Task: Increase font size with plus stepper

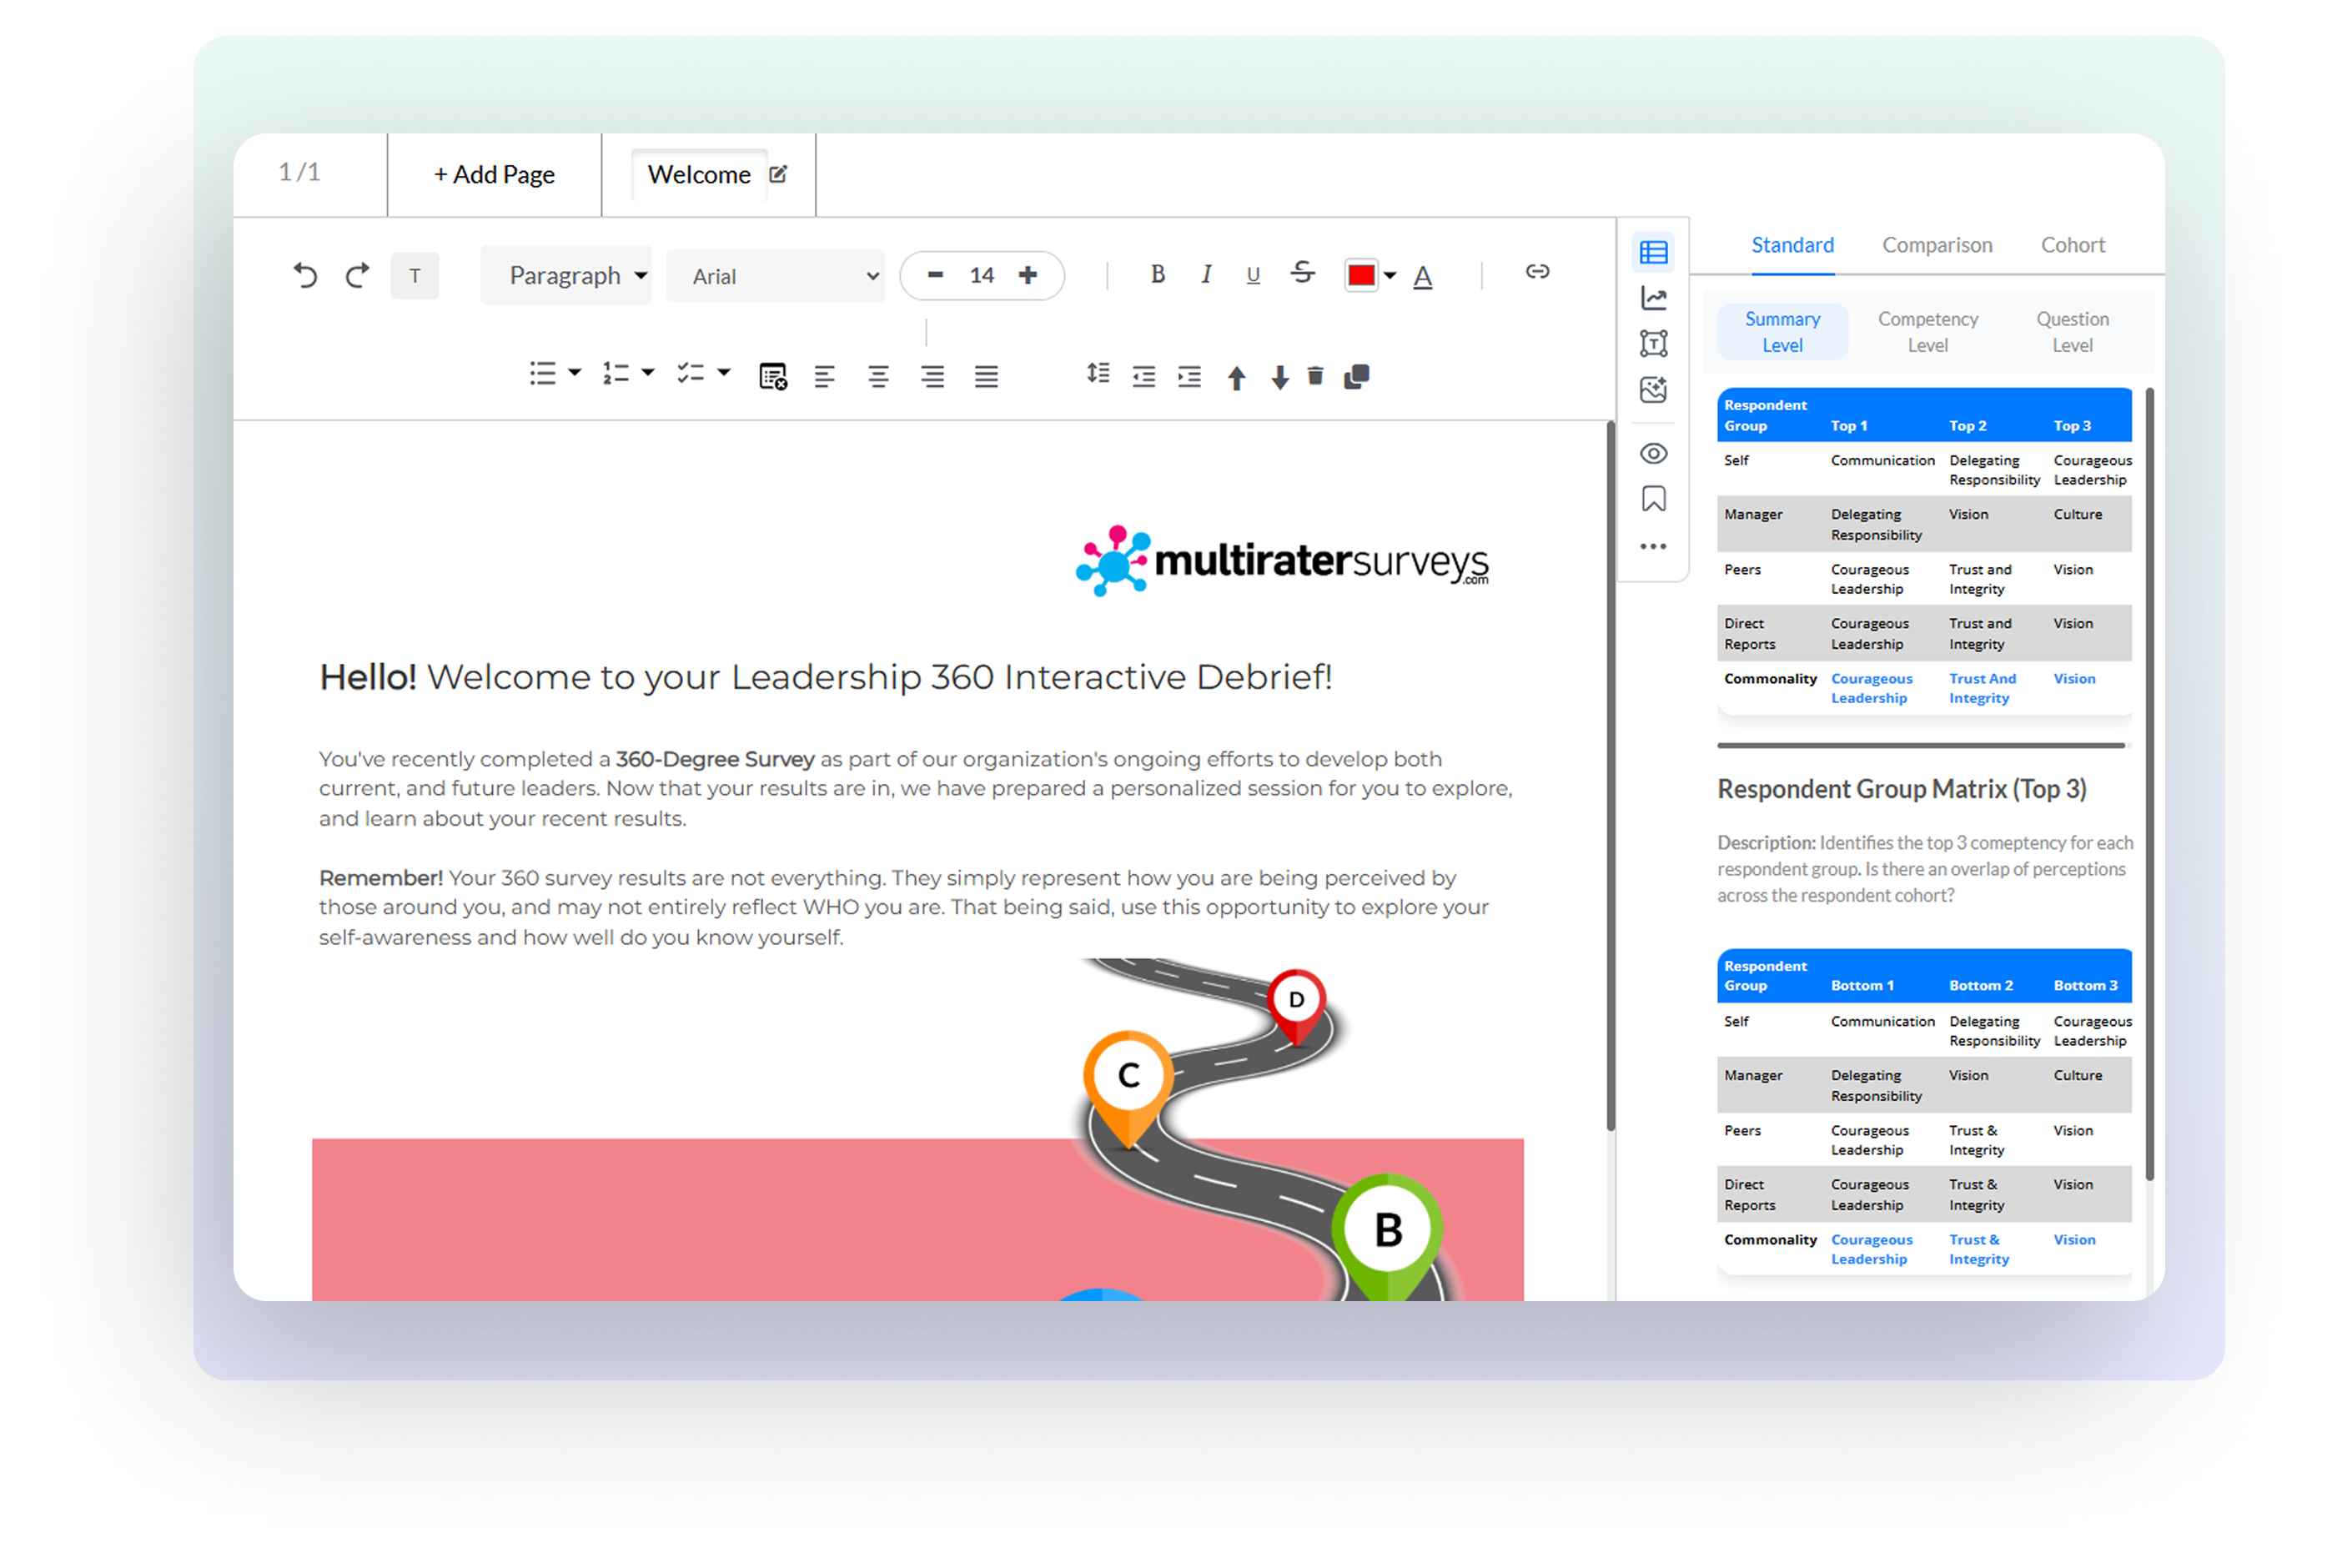Action: click(1028, 275)
